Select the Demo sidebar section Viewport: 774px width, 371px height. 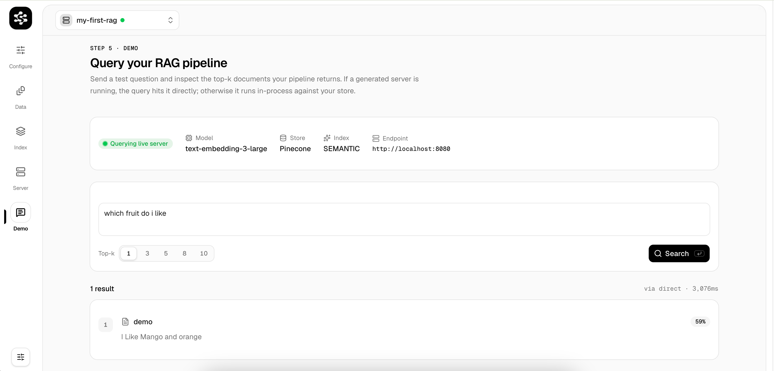coord(20,217)
